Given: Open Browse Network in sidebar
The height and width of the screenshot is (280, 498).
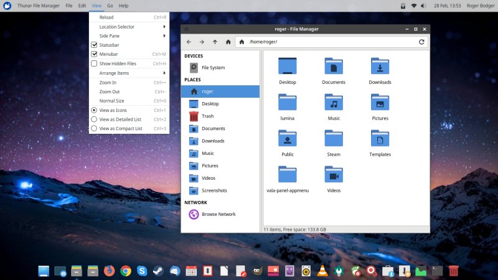Looking at the screenshot, I should (218, 214).
